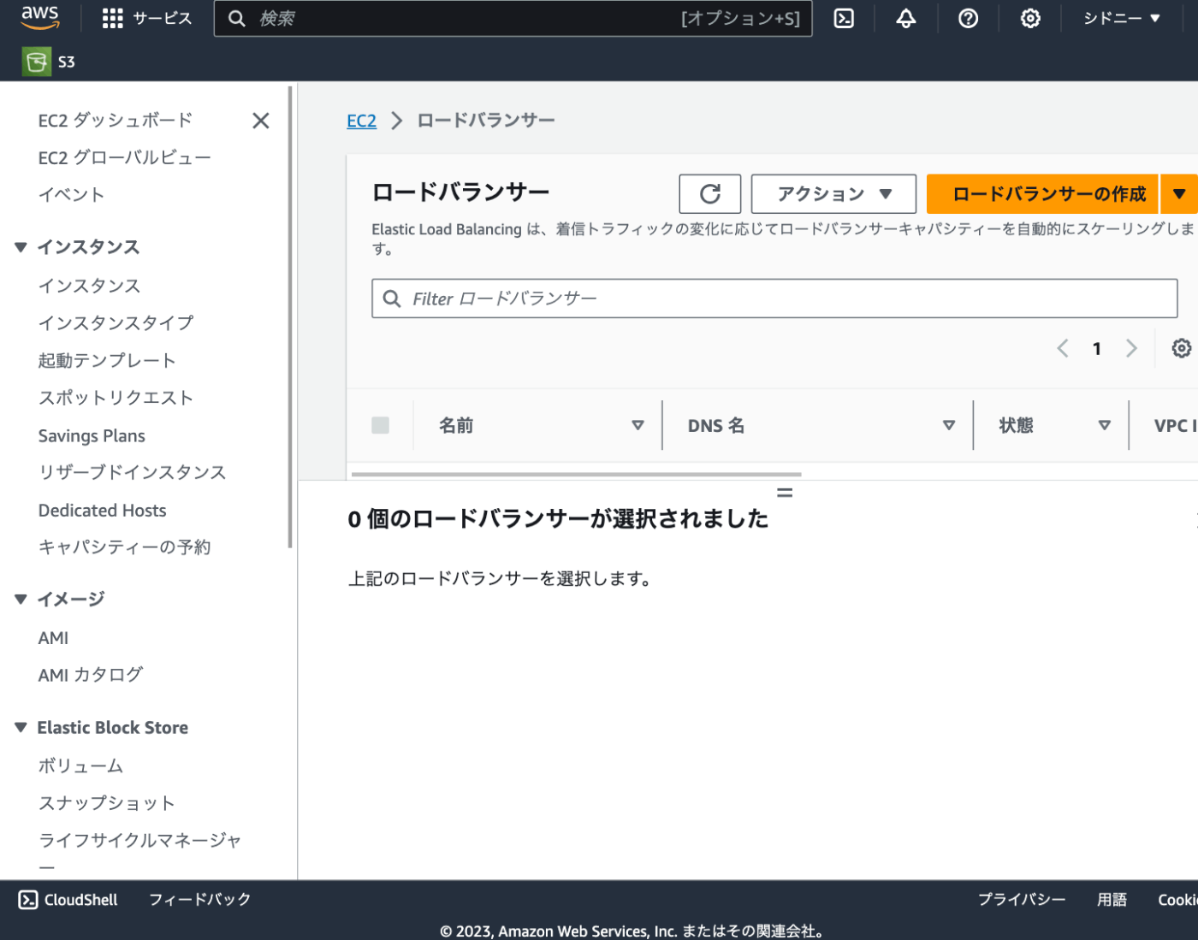The height and width of the screenshot is (940, 1198).
Task: Sort by 状態 column arrow
Action: click(x=1104, y=425)
